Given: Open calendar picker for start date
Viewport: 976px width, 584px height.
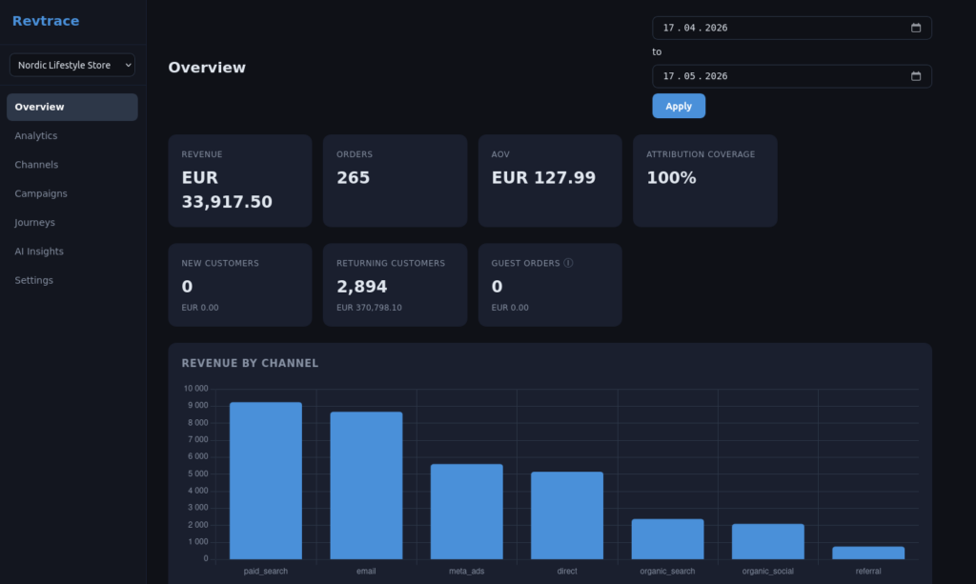Looking at the screenshot, I should (x=916, y=28).
